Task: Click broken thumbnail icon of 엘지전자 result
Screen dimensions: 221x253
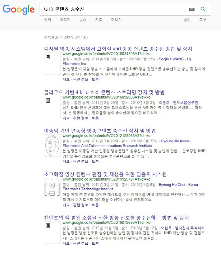Action: click(48, 225)
